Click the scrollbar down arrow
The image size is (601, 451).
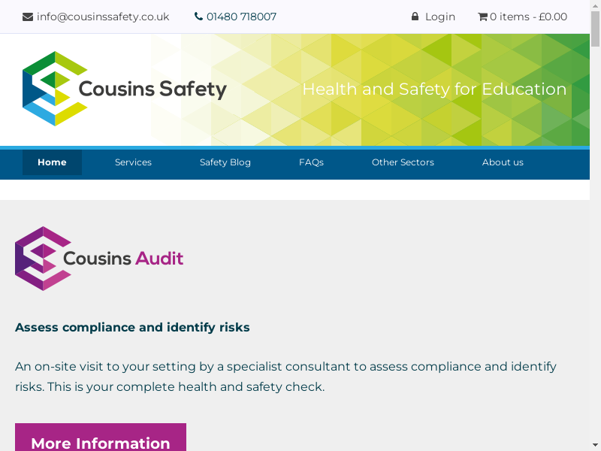click(596, 444)
